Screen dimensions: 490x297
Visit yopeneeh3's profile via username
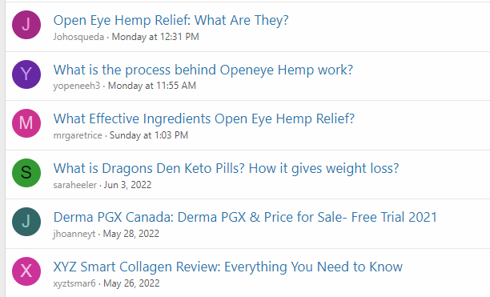(77, 86)
